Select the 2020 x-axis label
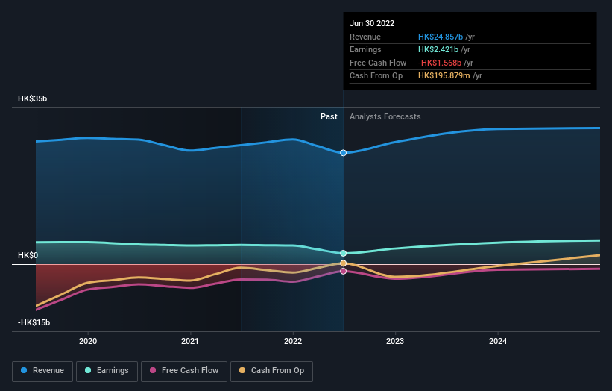The image size is (612, 391). coord(88,341)
